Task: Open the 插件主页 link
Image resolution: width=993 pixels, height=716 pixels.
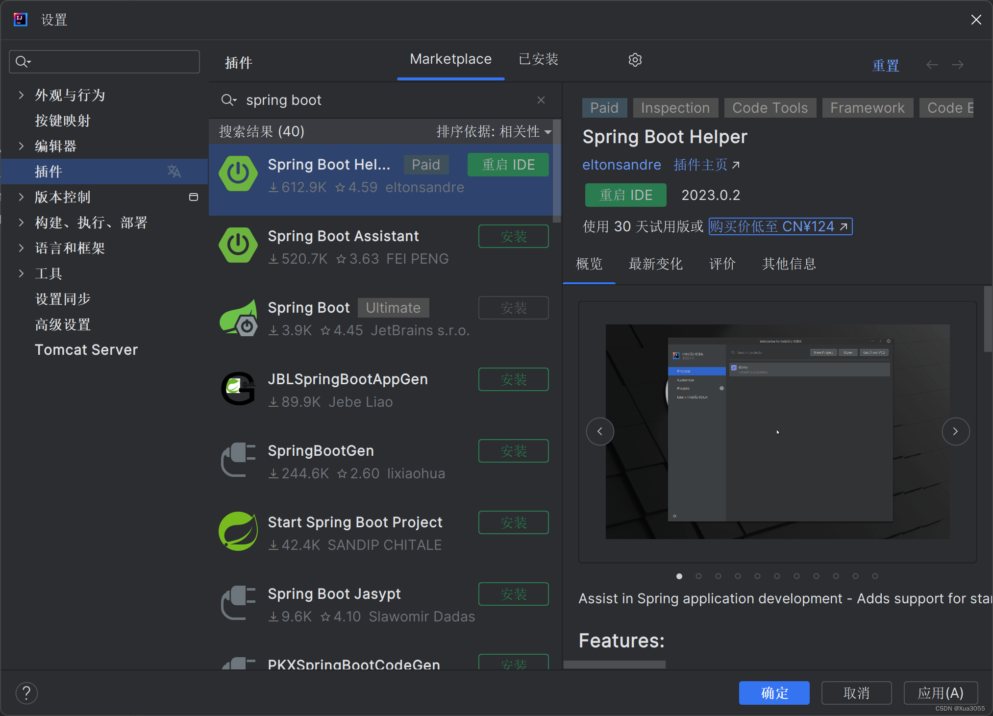Action: (707, 165)
